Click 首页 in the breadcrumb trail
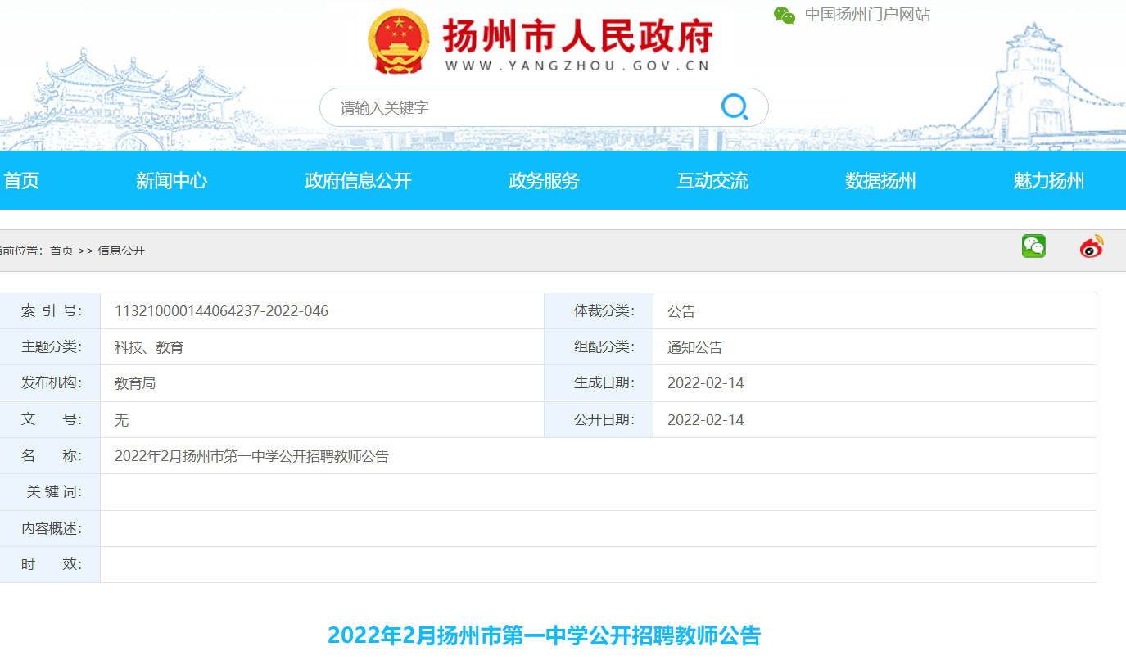This screenshot has width=1126, height=660. click(x=61, y=251)
